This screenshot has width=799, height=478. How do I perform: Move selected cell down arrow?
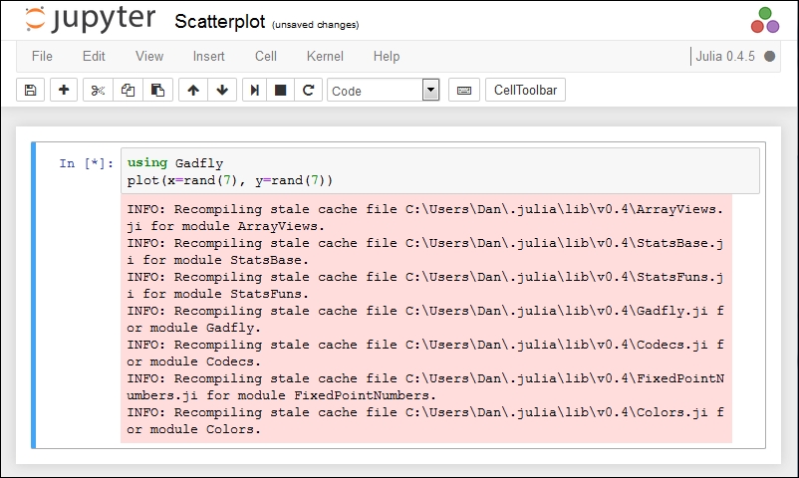222,91
